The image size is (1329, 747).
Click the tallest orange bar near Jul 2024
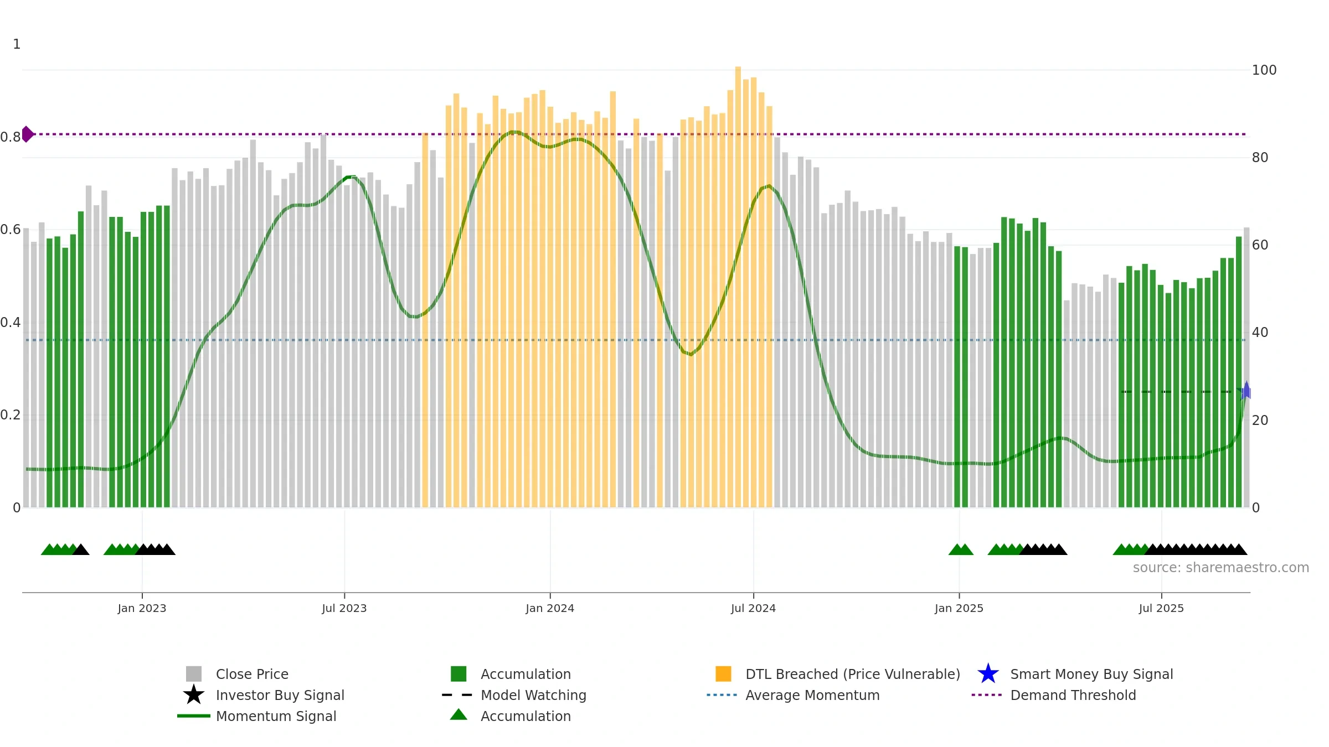click(738, 287)
